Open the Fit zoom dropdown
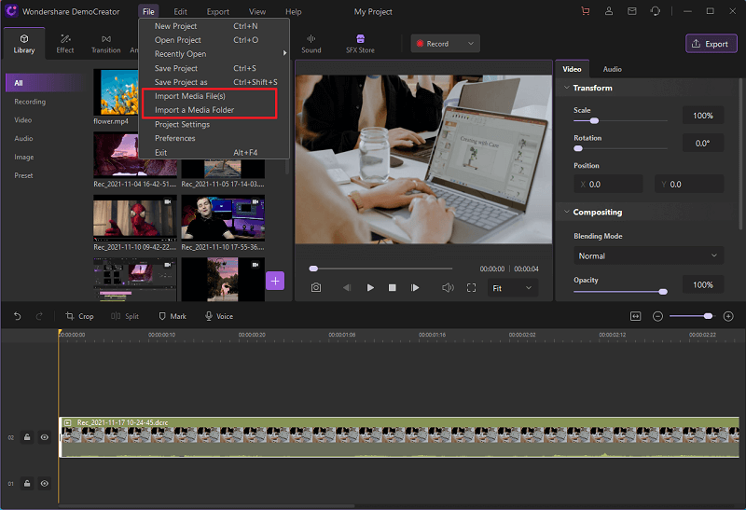The image size is (746, 510). tap(512, 288)
